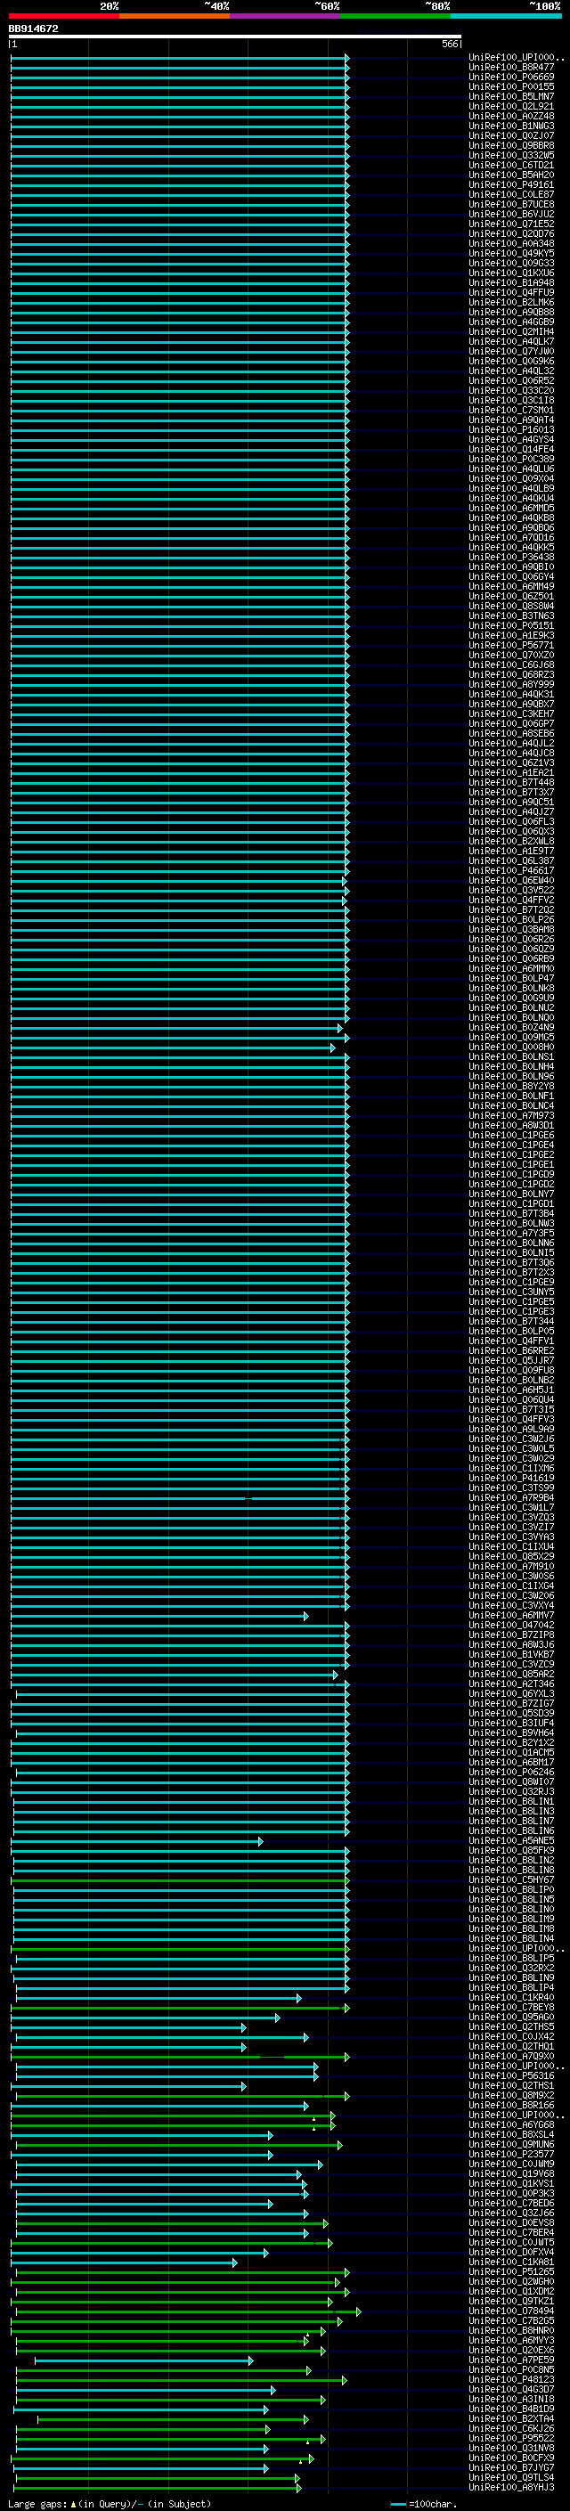Image resolution: width=570 pixels, height=2511 pixels.
Task: Select the query name BB914672
Action: tap(33, 29)
